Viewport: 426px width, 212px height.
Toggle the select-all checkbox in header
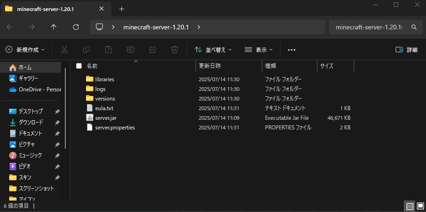coord(79,66)
